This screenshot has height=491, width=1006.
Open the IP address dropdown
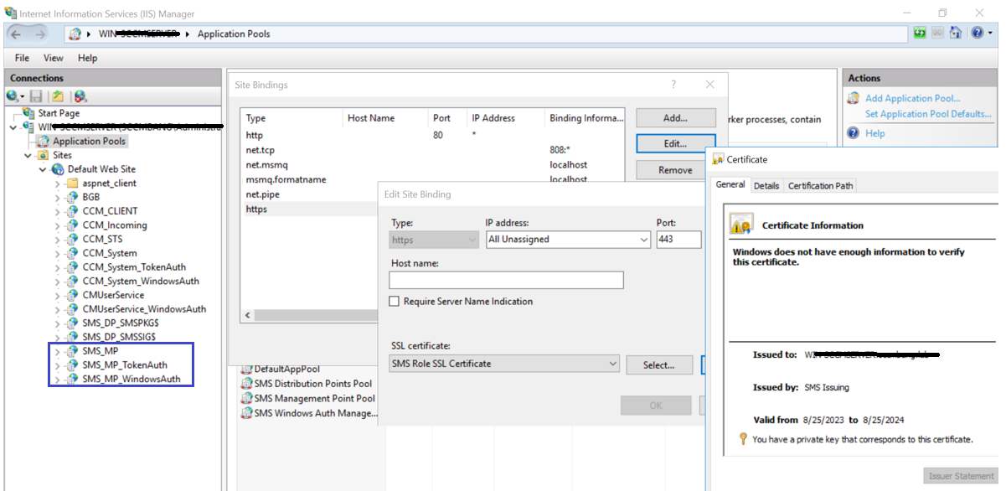(643, 240)
